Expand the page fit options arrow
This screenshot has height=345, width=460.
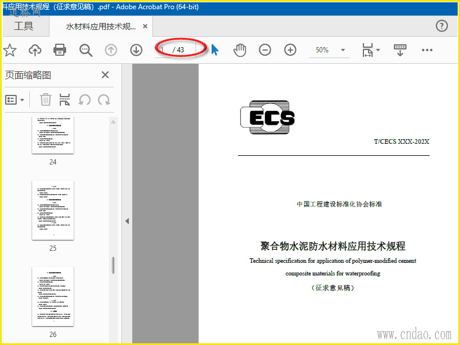click(378, 50)
